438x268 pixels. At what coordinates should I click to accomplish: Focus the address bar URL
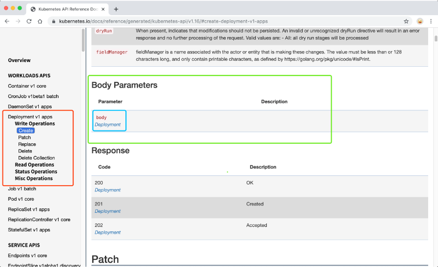click(x=163, y=21)
